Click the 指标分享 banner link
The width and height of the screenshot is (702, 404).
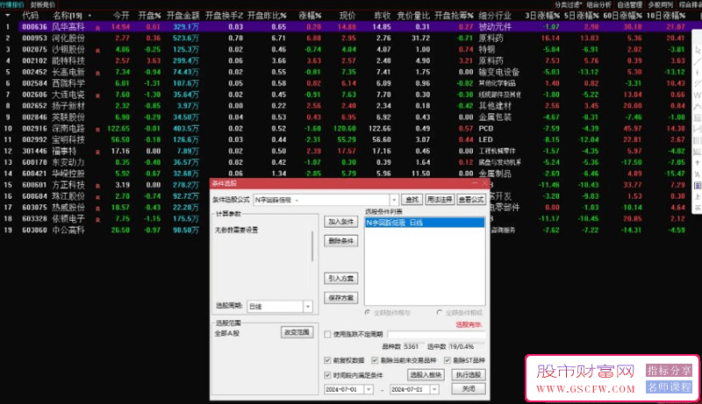(x=669, y=370)
